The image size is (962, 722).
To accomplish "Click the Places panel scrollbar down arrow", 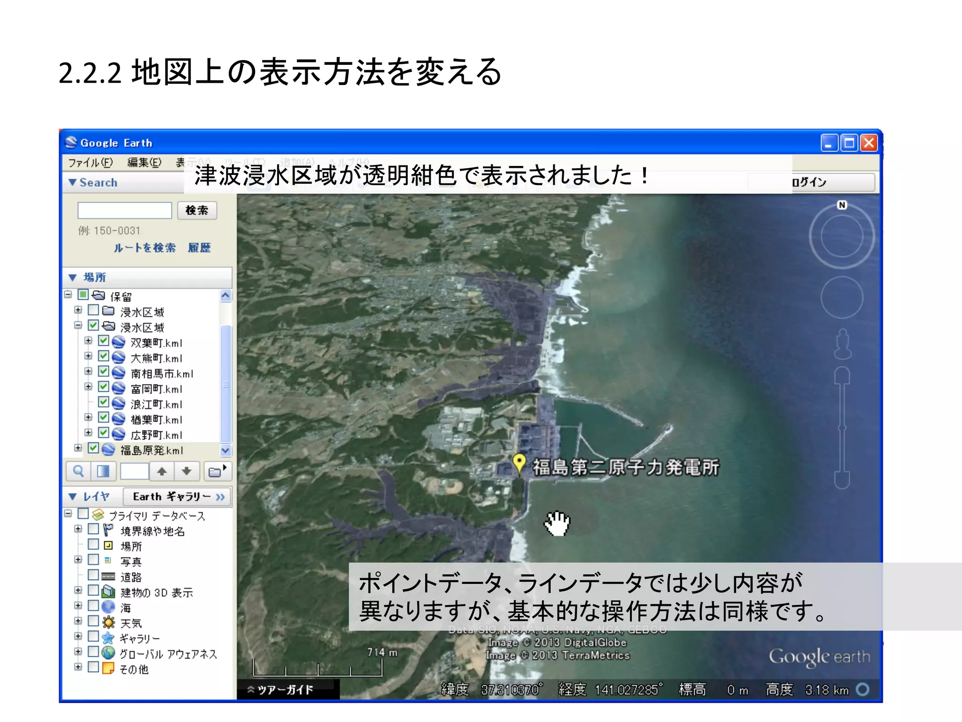I will tap(225, 450).
